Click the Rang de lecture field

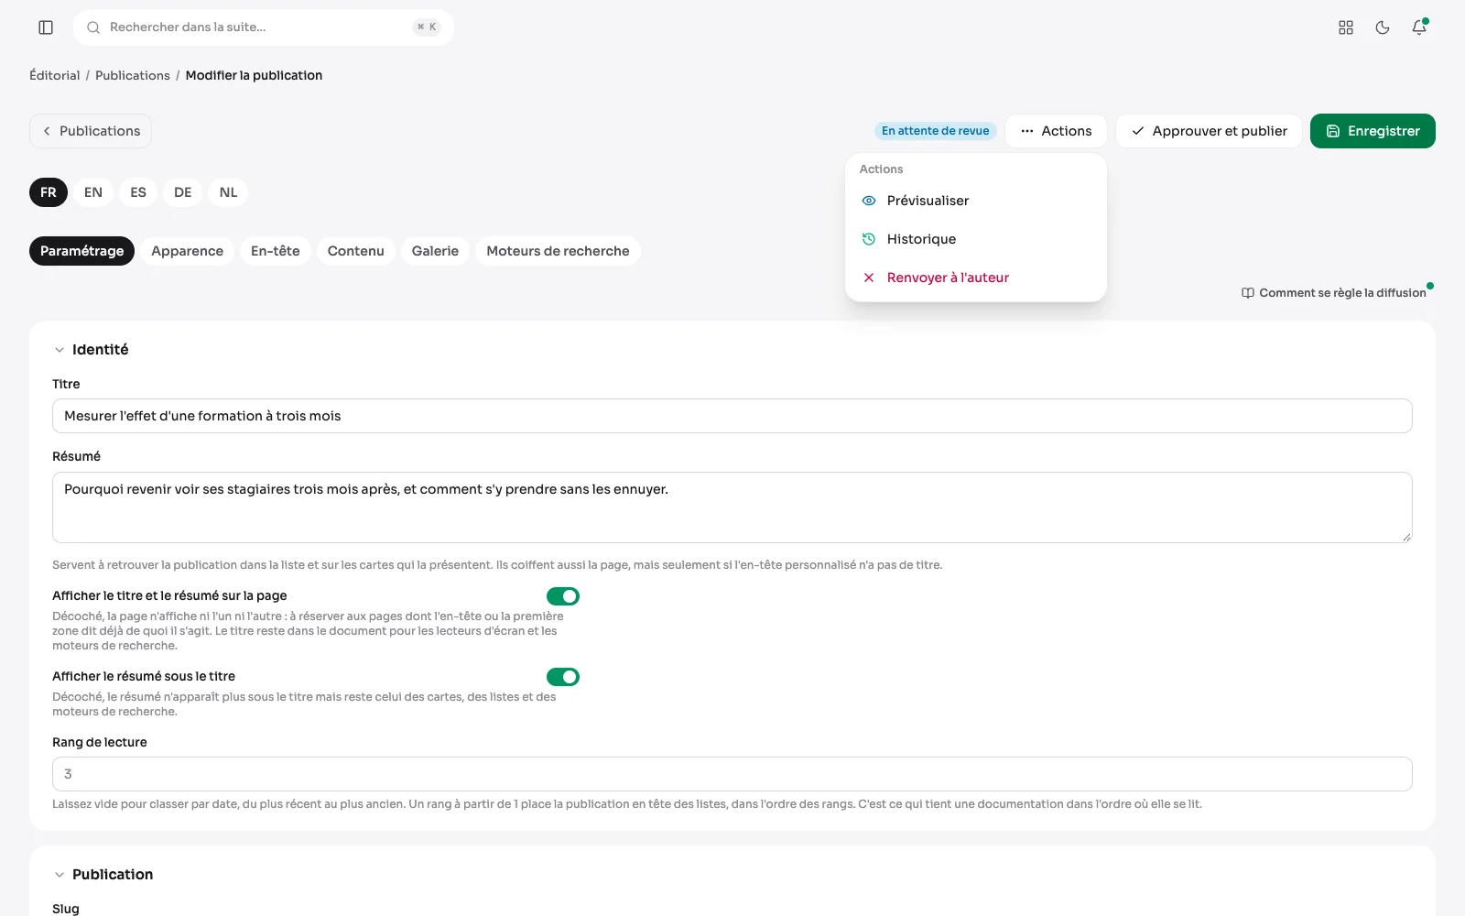click(732, 774)
